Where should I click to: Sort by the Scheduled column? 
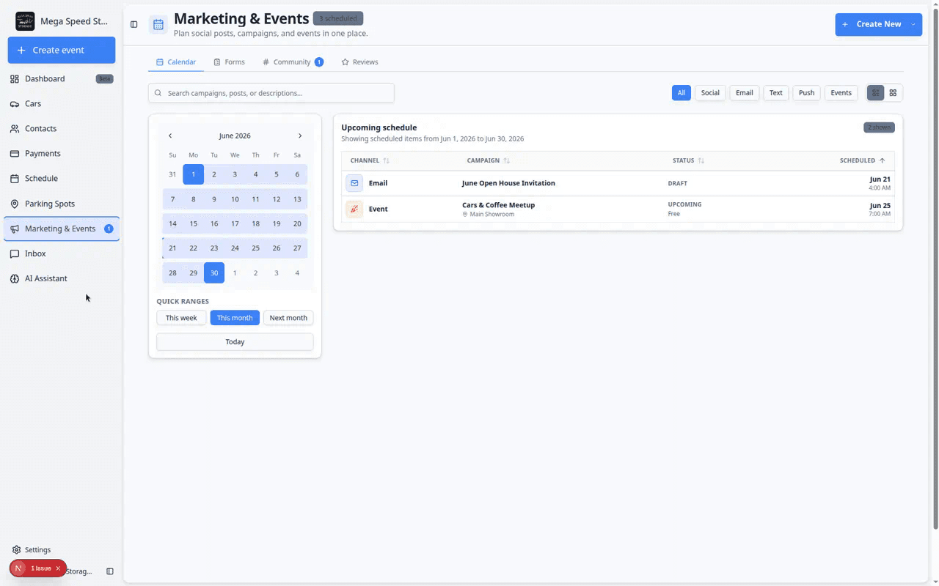[x=862, y=160]
